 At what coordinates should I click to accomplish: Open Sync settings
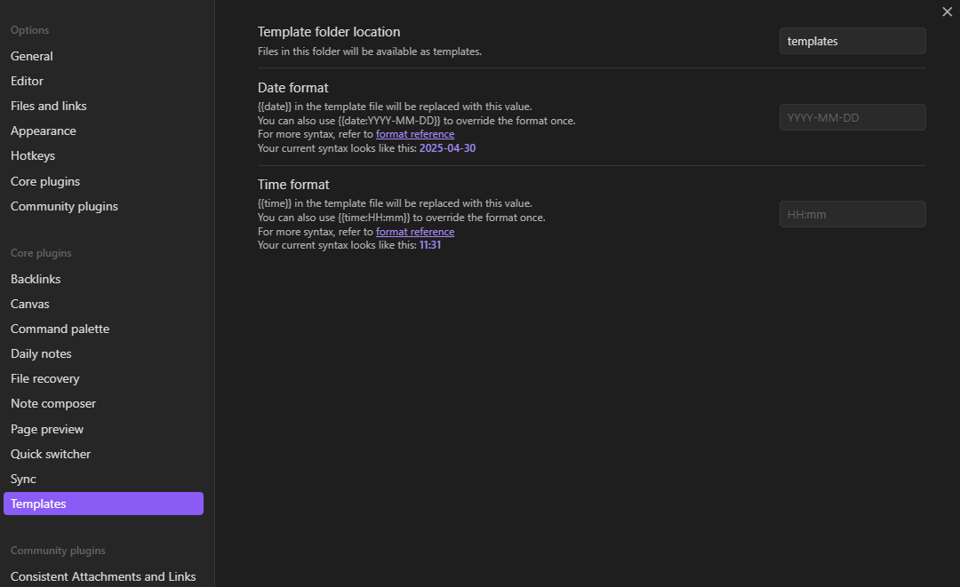(23, 479)
